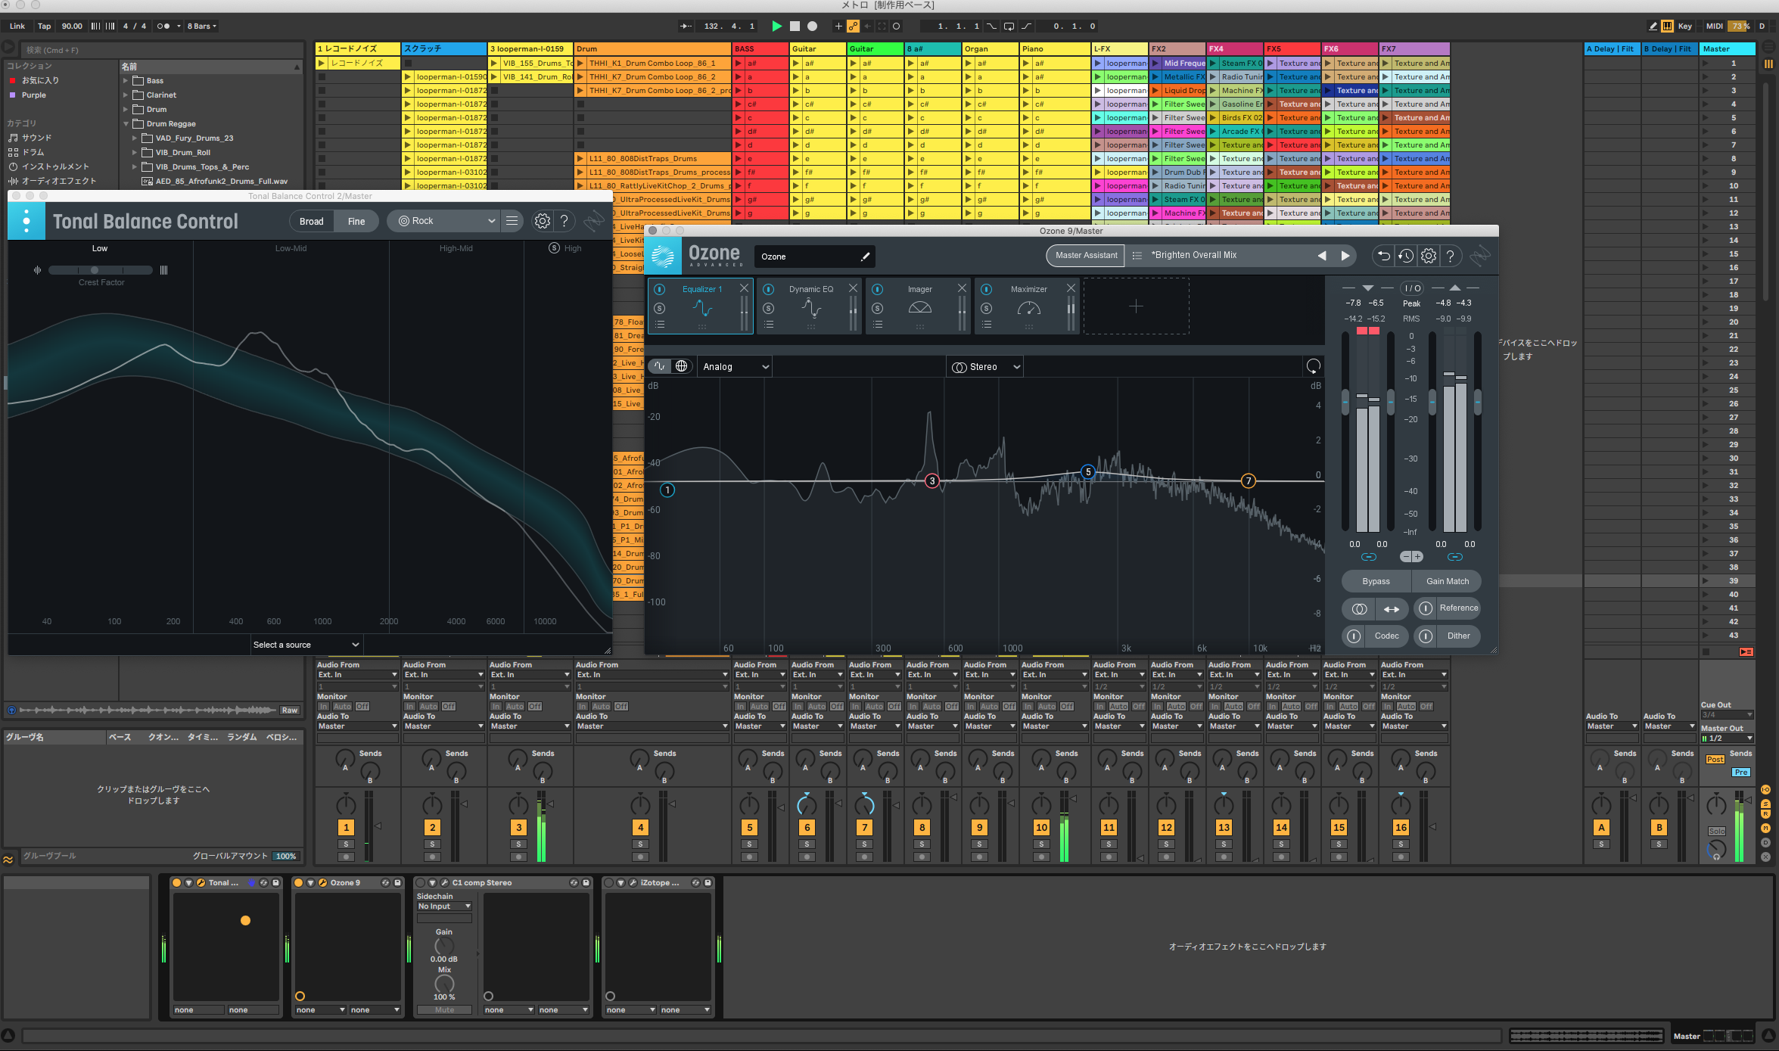This screenshot has height=1051, width=1779.
Task: Toggle Maximizer module power
Action: click(986, 289)
